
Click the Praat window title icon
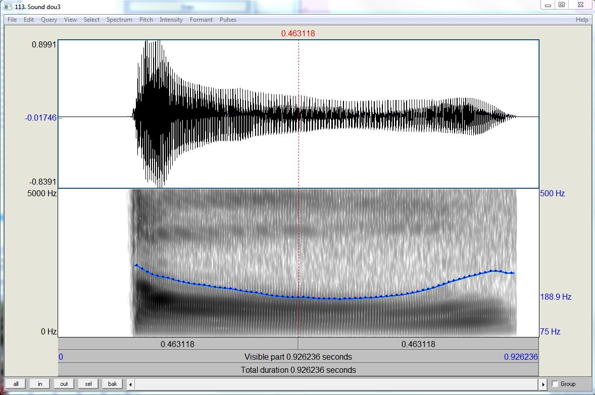pos(8,7)
